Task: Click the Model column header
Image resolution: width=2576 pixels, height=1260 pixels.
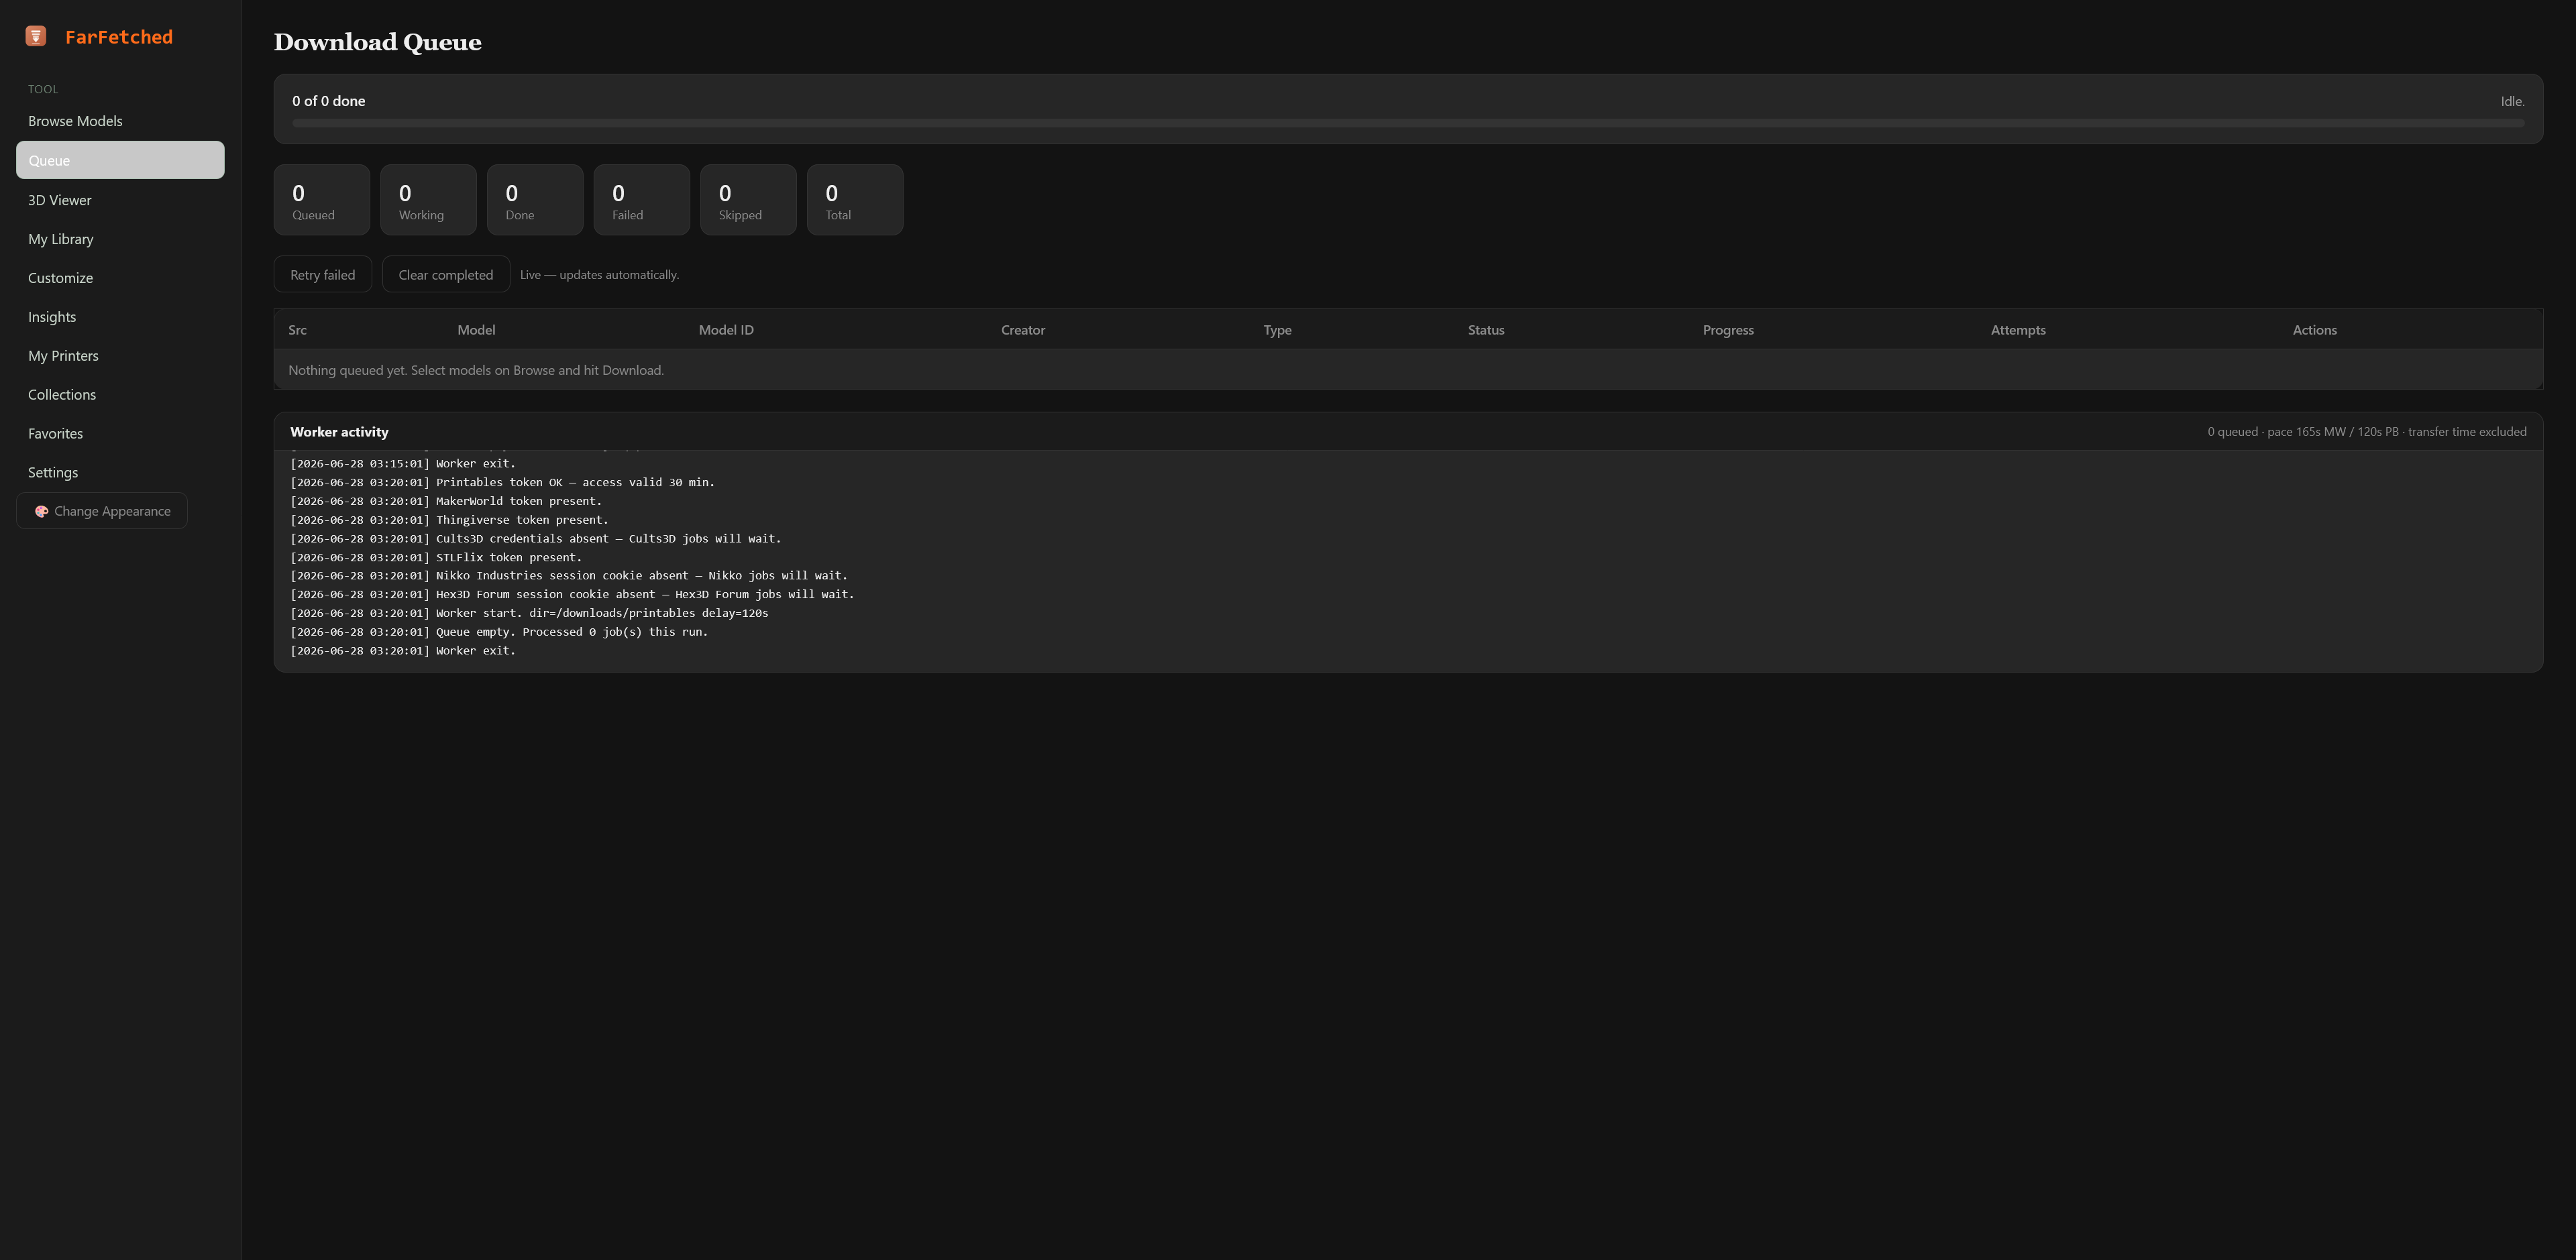Action: click(x=476, y=330)
